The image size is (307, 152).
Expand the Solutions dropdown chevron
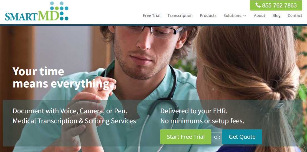point(245,16)
